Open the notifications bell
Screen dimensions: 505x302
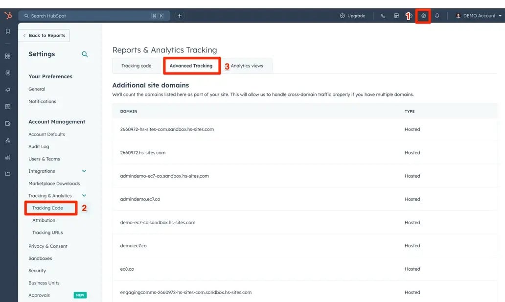[x=437, y=16]
